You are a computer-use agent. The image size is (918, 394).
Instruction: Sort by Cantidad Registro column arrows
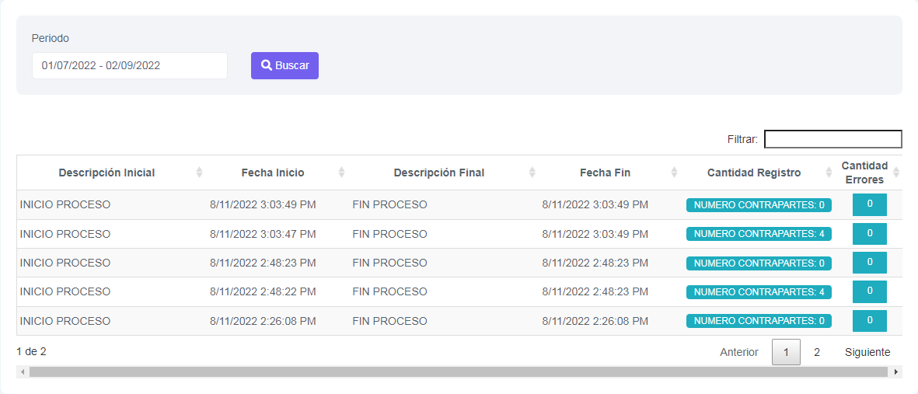829,173
